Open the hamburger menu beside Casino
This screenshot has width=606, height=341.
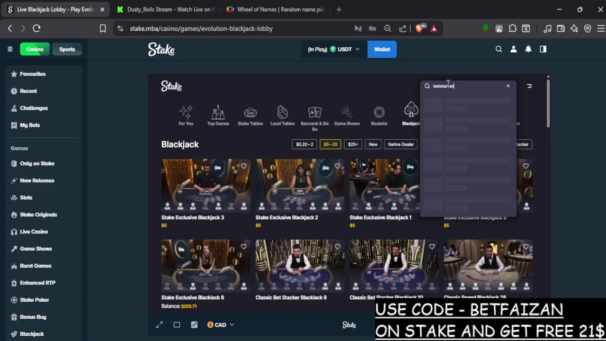tap(9, 49)
